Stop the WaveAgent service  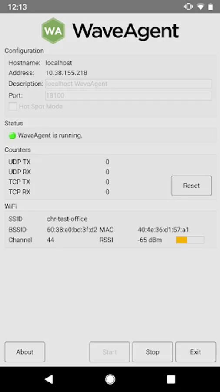[153, 352]
